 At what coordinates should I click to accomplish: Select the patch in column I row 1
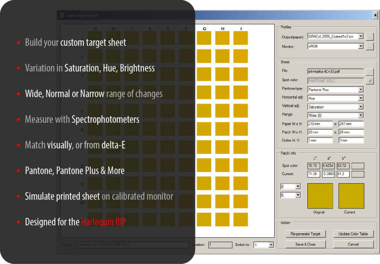240,38
